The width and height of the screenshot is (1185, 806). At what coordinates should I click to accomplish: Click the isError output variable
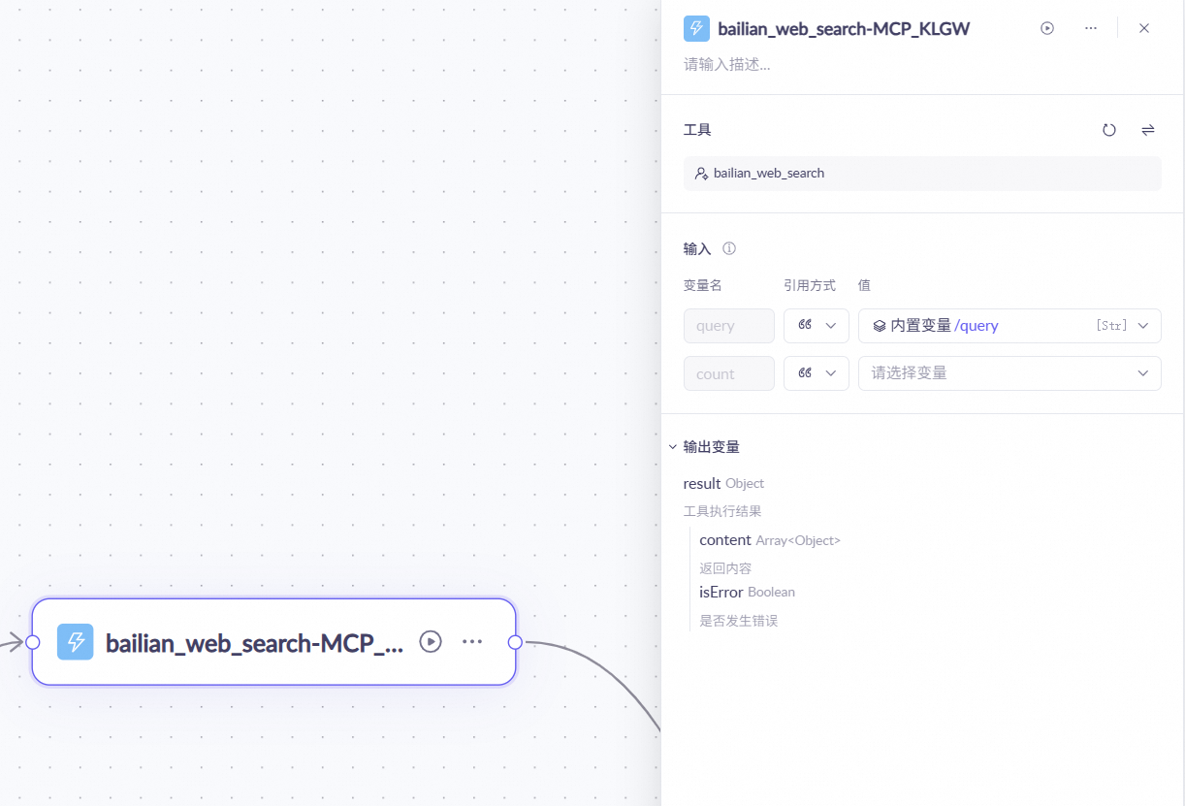pos(721,592)
